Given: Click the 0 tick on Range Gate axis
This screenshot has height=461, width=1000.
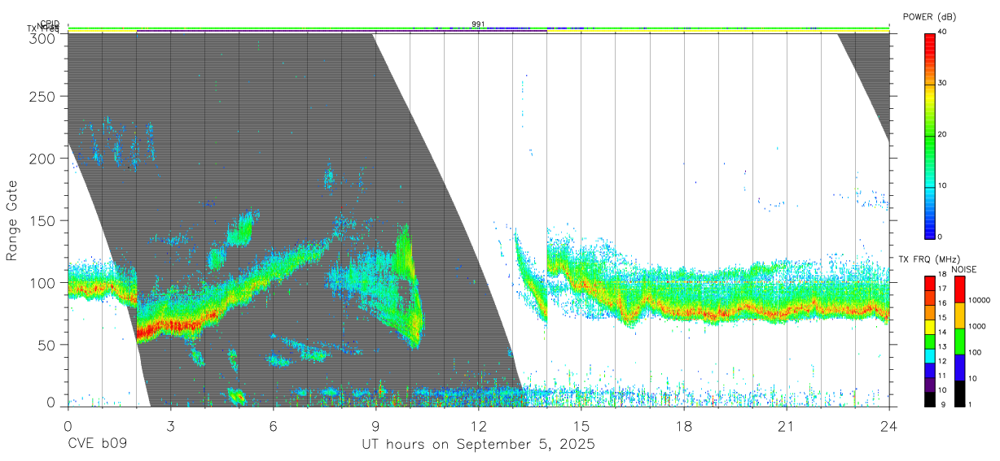Looking at the screenshot, I should coord(51,403).
